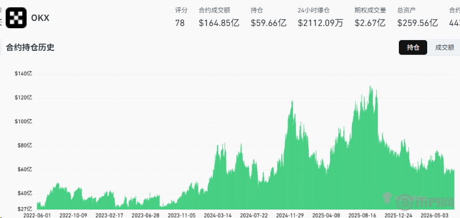Click the 2025-08-16 date label
The width and height of the screenshot is (460, 218).
363,215
